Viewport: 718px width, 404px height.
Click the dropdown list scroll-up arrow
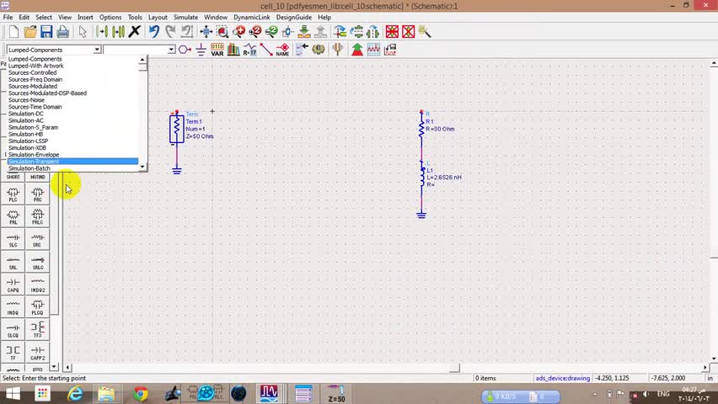coord(142,60)
